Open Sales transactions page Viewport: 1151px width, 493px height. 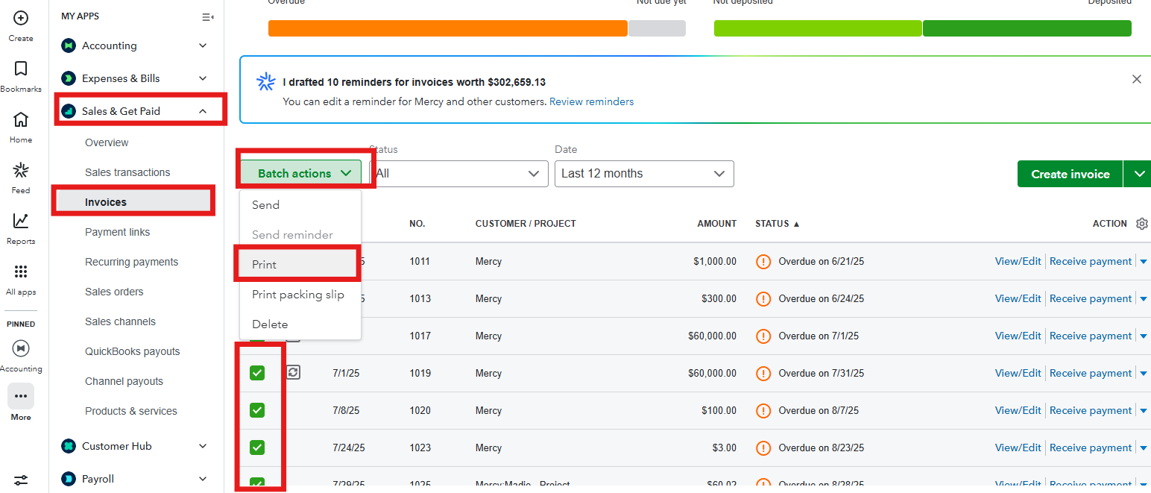[x=127, y=172]
